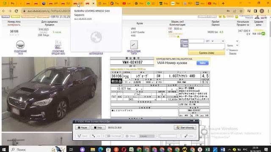The image size is (271, 152).
Task: Open Word from the taskbar
Action: click(223, 149)
